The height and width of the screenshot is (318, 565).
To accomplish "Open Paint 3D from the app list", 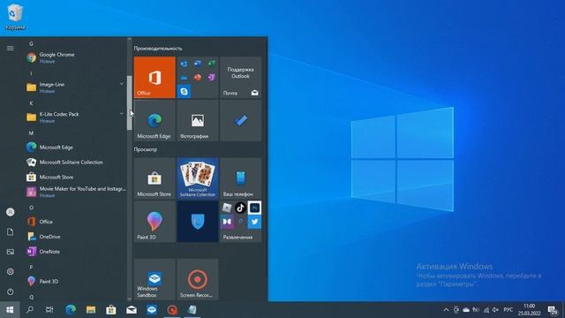I will click(x=76, y=281).
